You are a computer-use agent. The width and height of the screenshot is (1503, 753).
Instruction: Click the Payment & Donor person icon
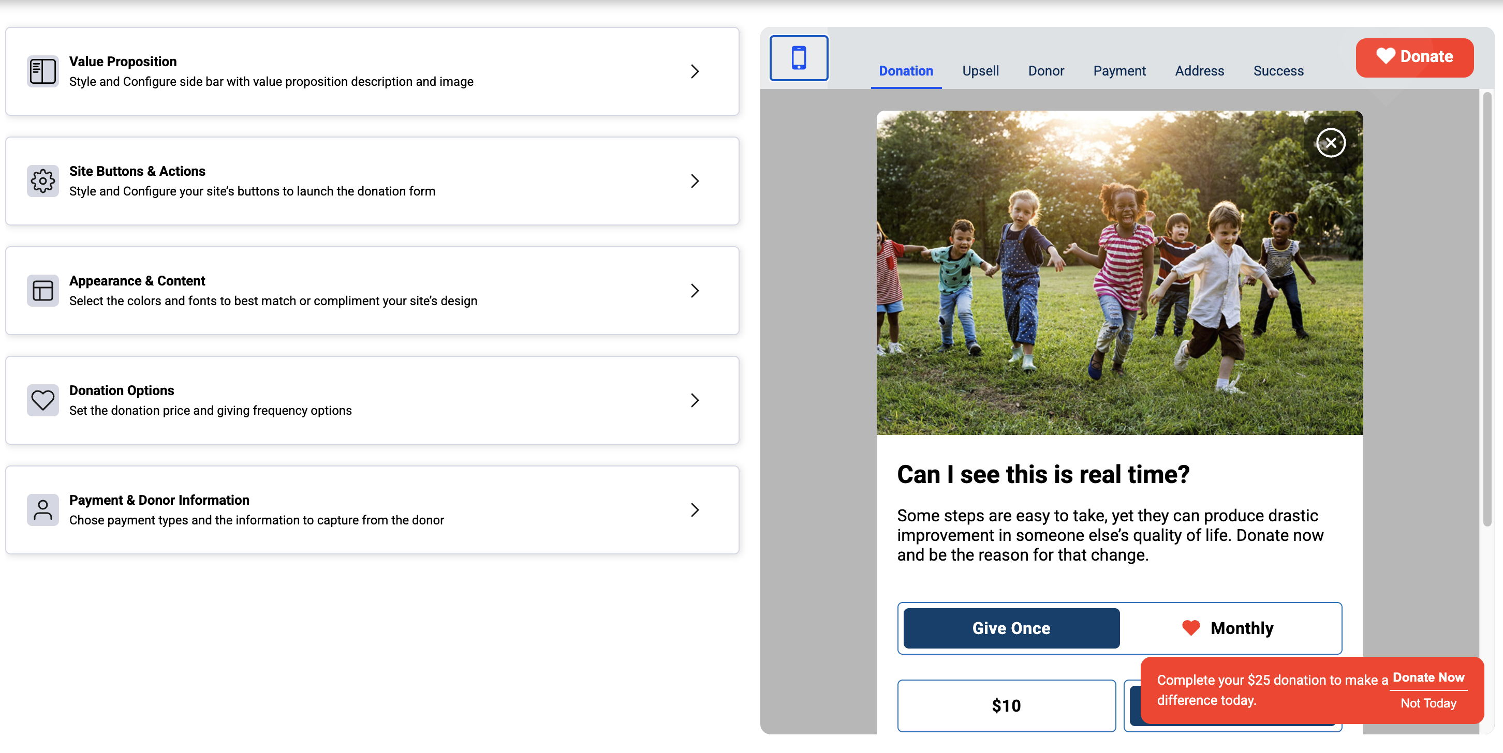coord(42,509)
